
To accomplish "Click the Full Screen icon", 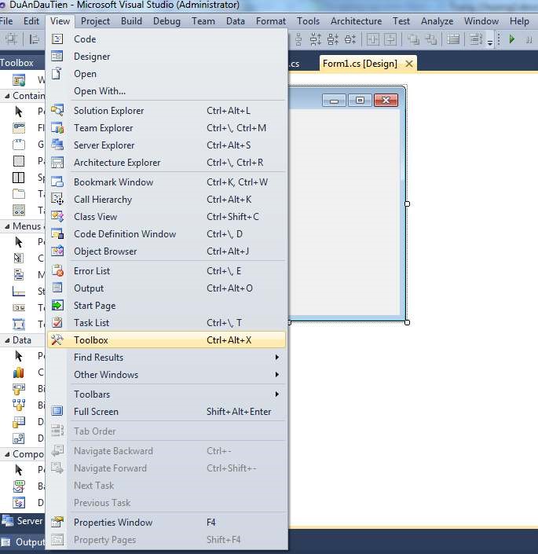I will [x=57, y=412].
